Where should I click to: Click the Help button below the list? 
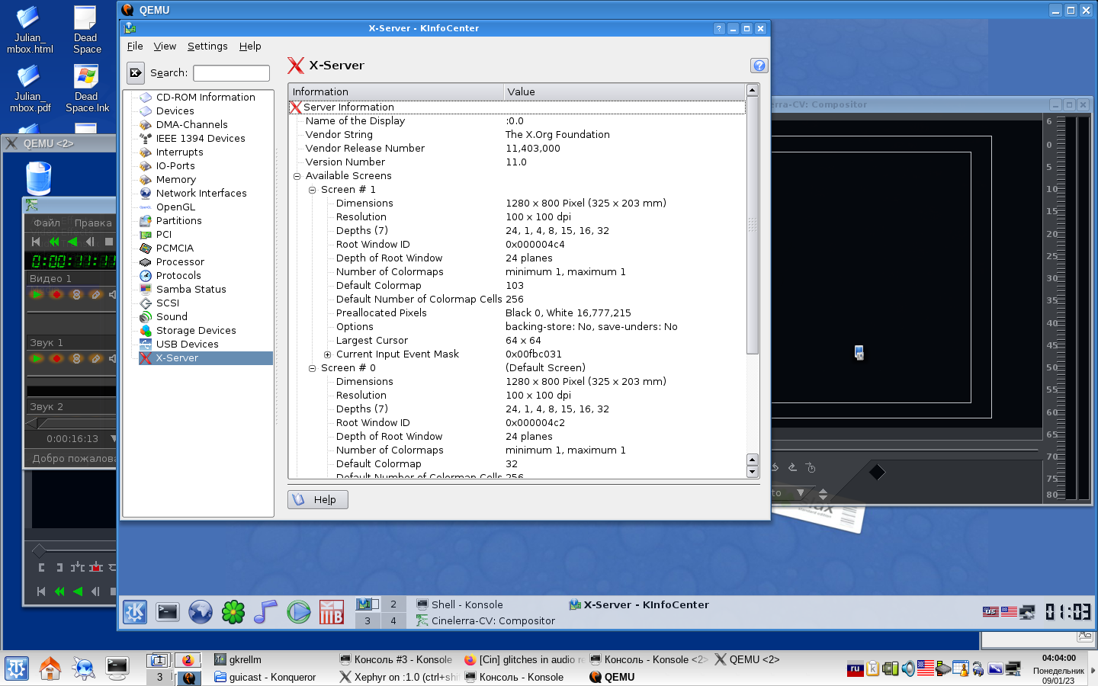(x=318, y=500)
